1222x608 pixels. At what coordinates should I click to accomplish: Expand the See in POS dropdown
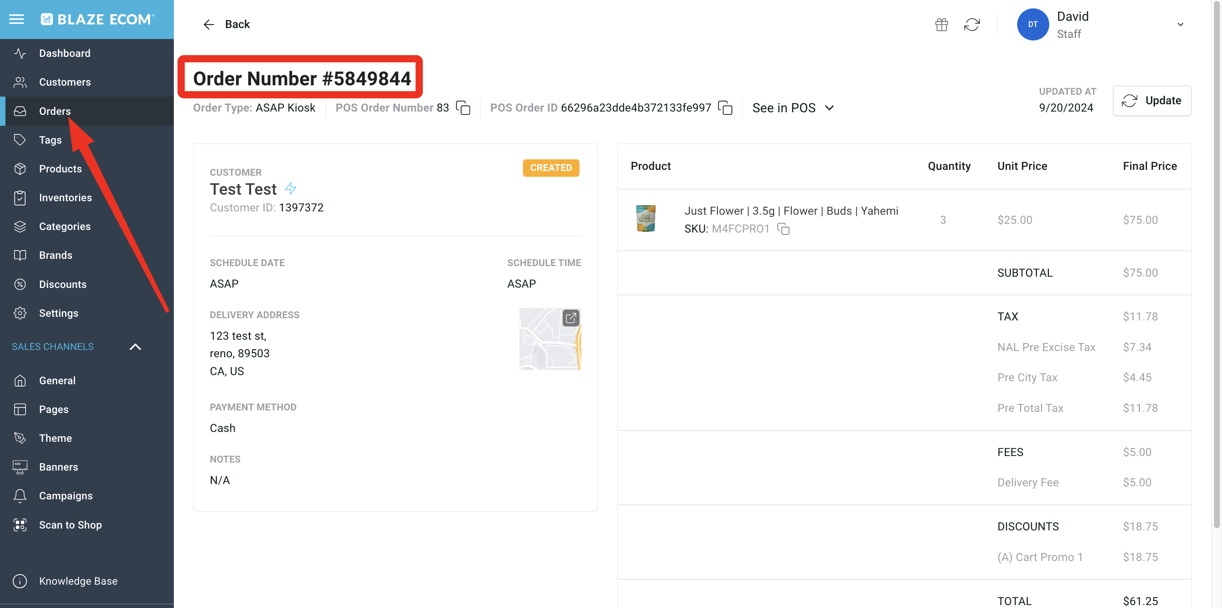tap(793, 108)
